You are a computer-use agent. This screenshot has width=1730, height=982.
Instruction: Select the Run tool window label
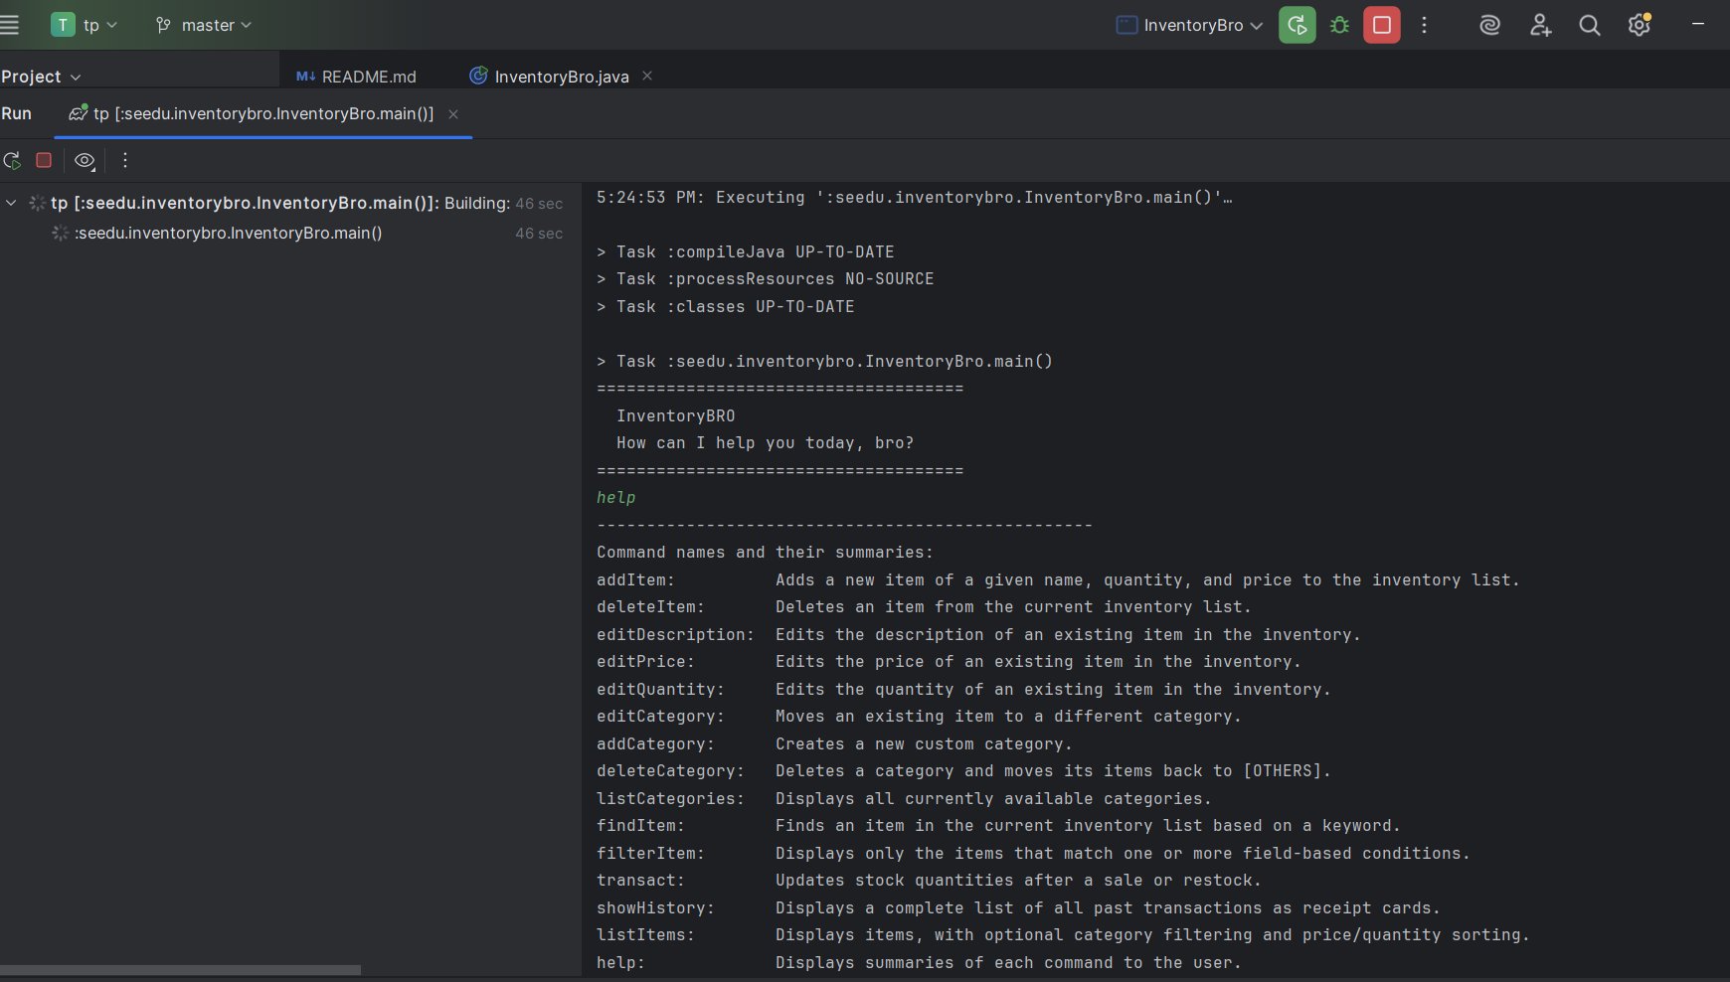point(16,113)
